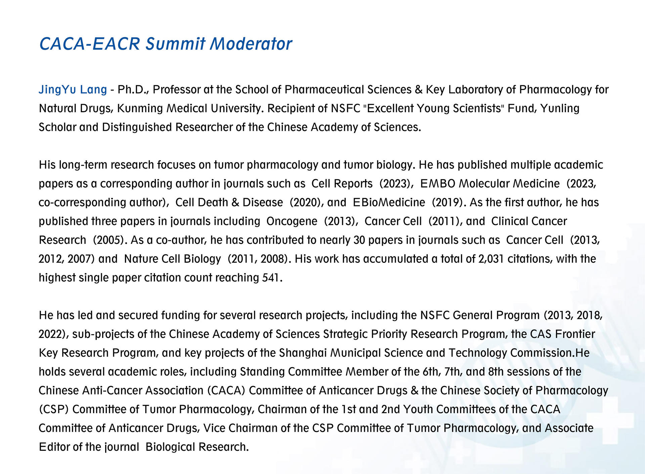This screenshot has height=474, width=645.
Task: Click the journal name EMBO Molecular Medicine
Action: pos(490,184)
